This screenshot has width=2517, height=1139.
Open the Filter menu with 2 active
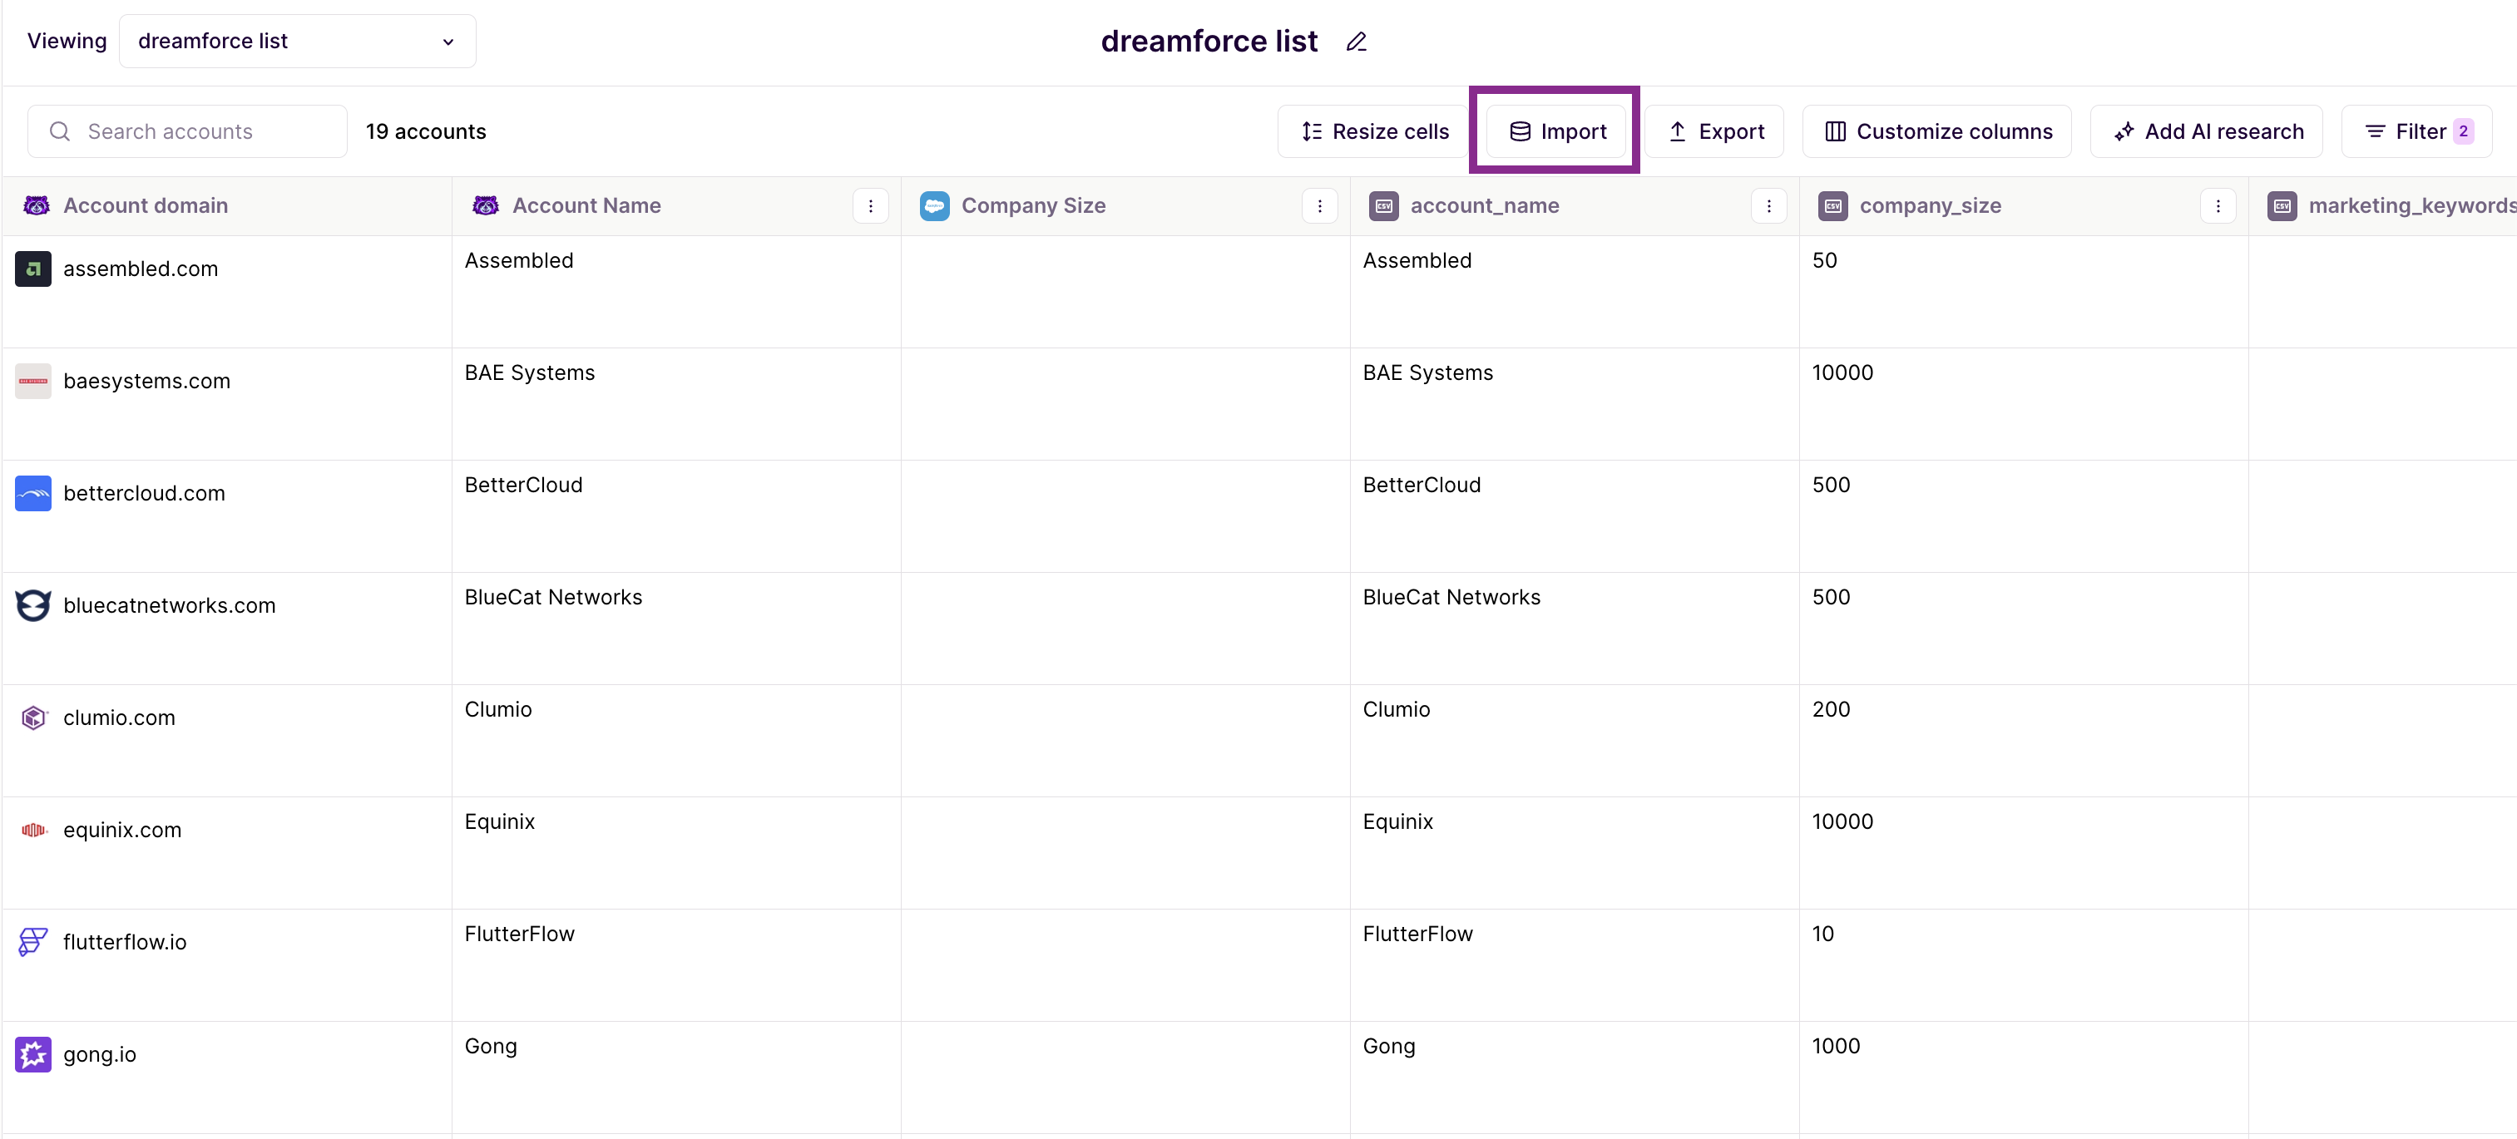(x=2416, y=131)
